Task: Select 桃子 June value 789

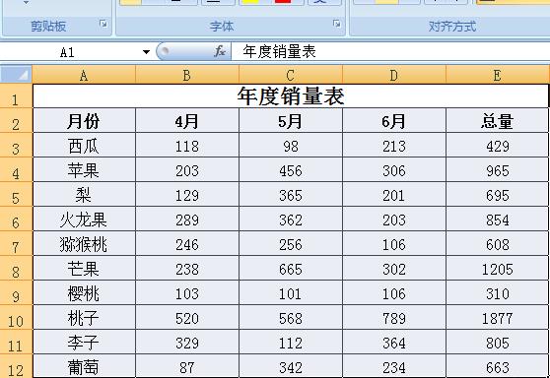Action: (394, 317)
